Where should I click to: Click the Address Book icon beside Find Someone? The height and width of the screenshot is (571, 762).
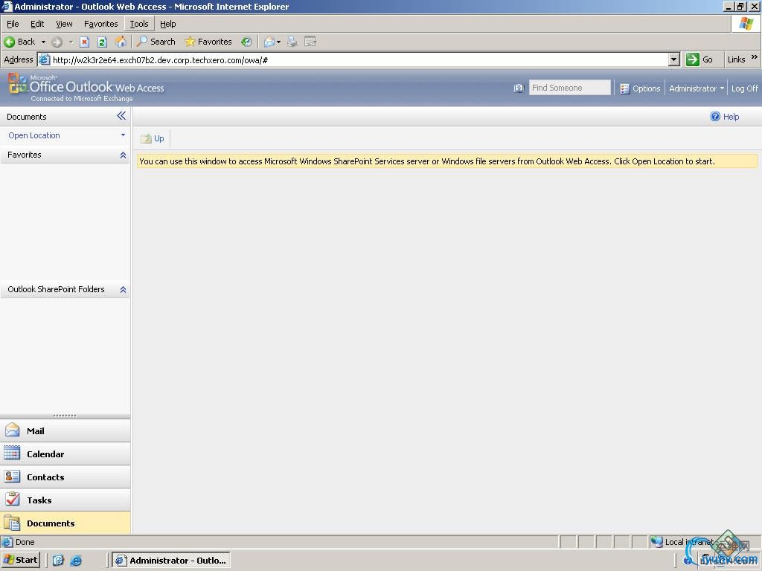(x=519, y=88)
